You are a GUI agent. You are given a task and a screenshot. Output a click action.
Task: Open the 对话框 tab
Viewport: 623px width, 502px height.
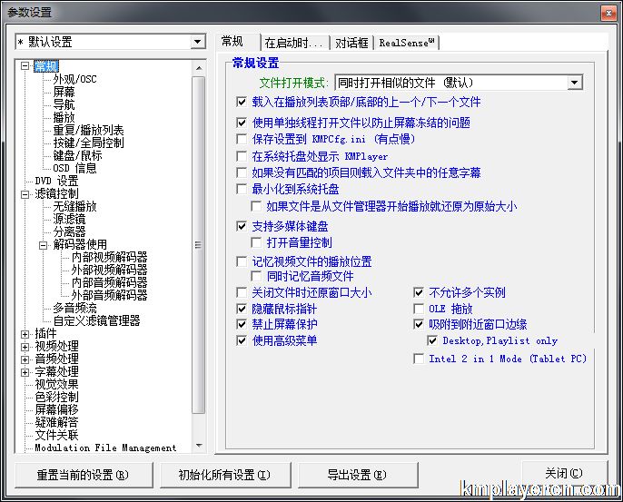pos(351,43)
